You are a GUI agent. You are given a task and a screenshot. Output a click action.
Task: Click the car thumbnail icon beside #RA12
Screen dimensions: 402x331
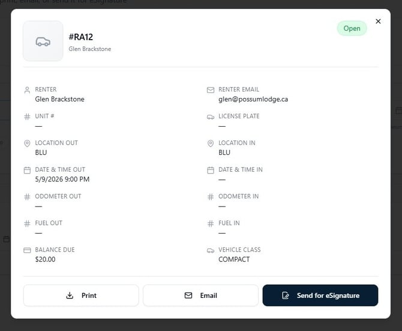tap(43, 41)
